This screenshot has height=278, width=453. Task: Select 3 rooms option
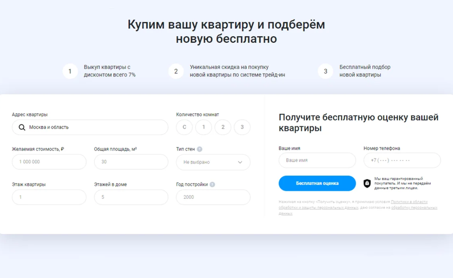(242, 127)
